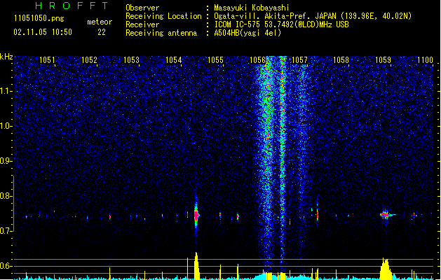Click the 1053 time axis marker

131,60
